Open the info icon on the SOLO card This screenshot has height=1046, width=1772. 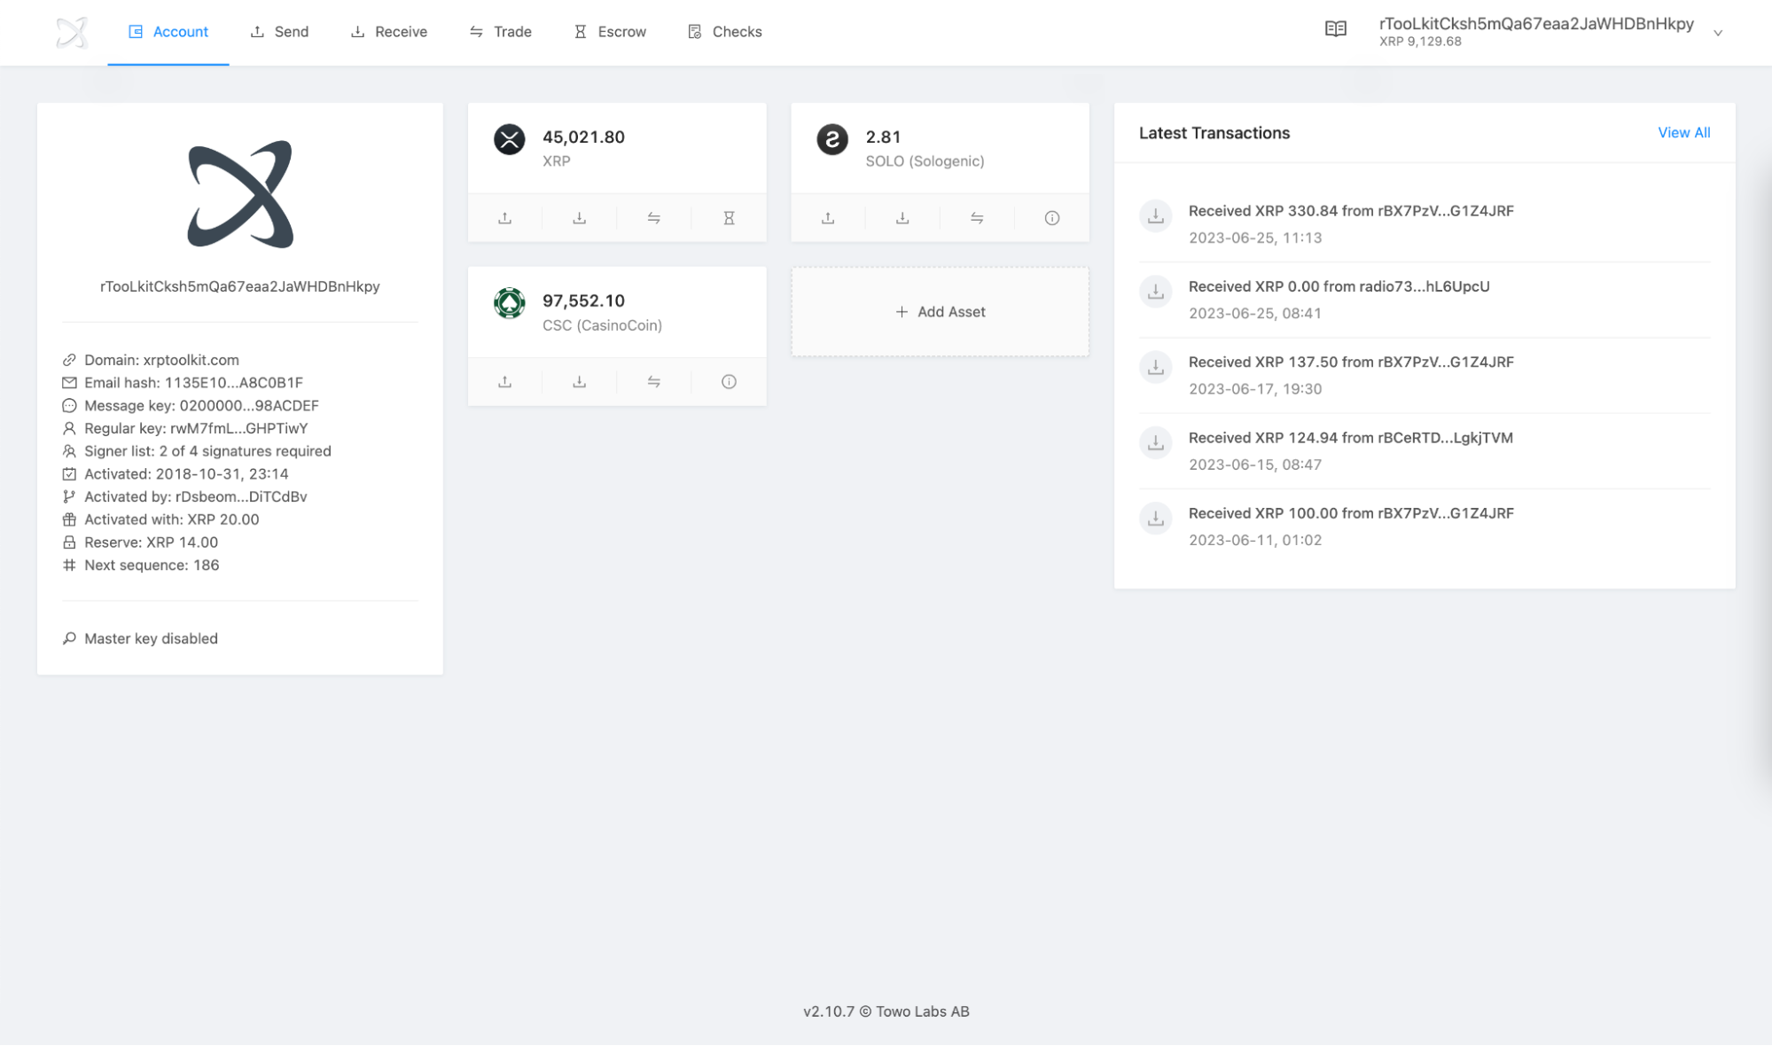pos(1051,217)
